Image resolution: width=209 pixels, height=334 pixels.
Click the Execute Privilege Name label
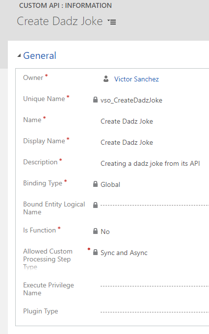[49, 289]
